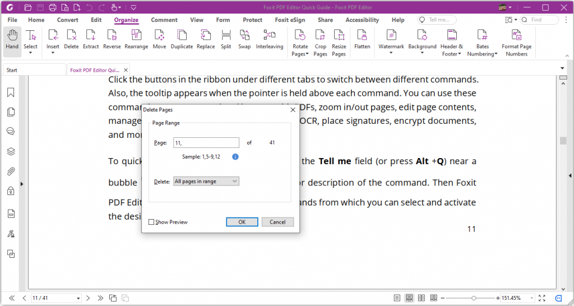Viewport: 574px width, 306px height.
Task: Click the Page range input field
Action: pyautogui.click(x=206, y=143)
